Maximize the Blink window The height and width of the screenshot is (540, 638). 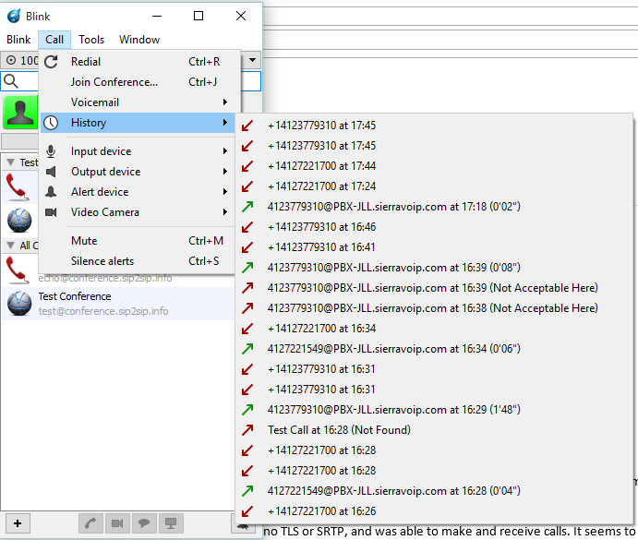[x=199, y=16]
